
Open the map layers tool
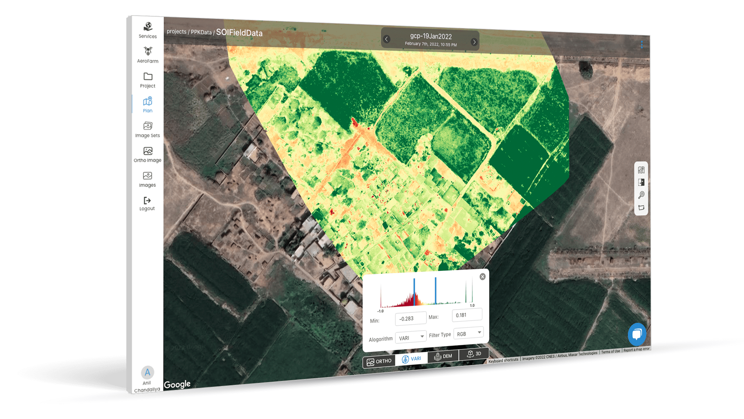(x=641, y=170)
